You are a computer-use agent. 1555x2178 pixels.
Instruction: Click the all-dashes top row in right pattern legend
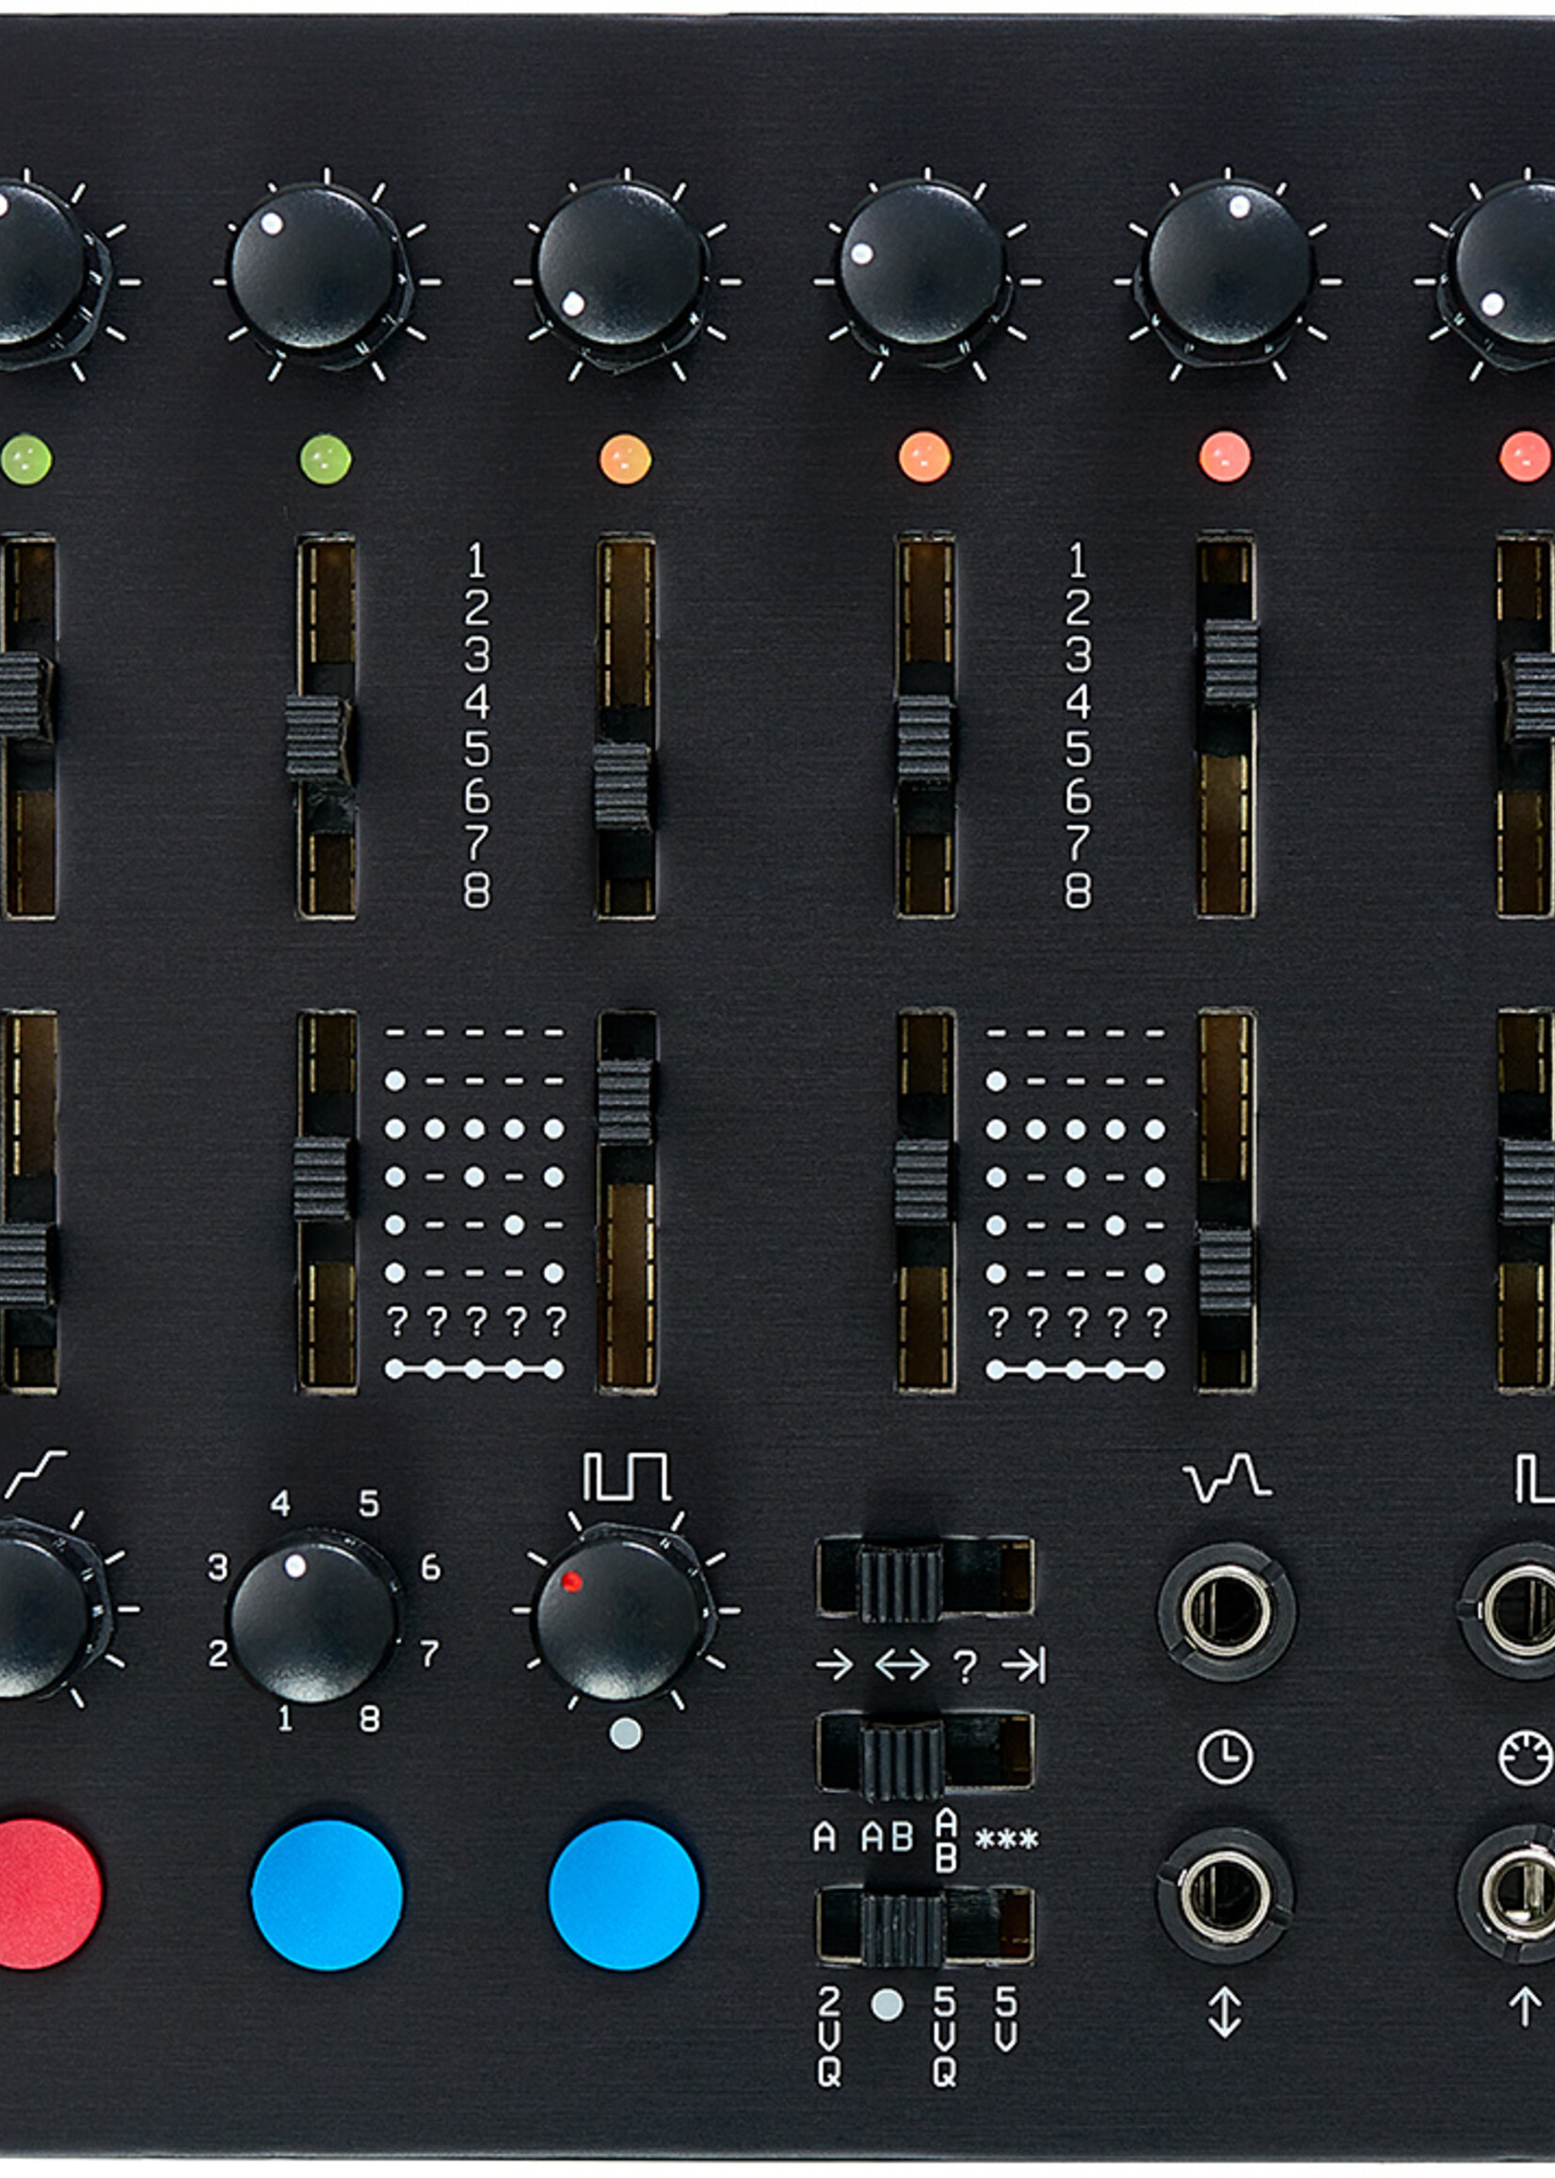1076,1034
